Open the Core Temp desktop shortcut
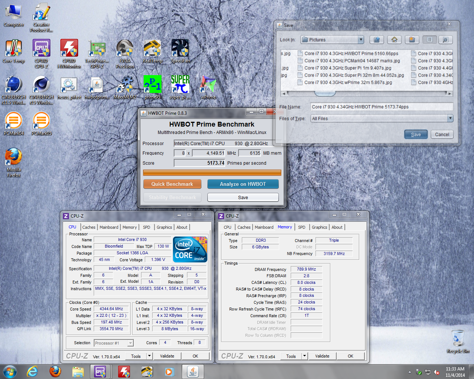474x379 pixels. tap(14, 51)
